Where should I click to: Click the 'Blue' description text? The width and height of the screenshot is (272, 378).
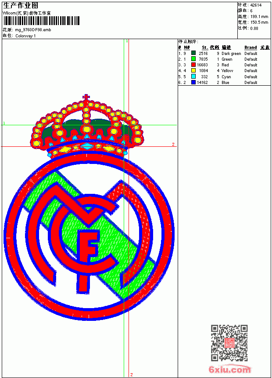(x=225, y=83)
